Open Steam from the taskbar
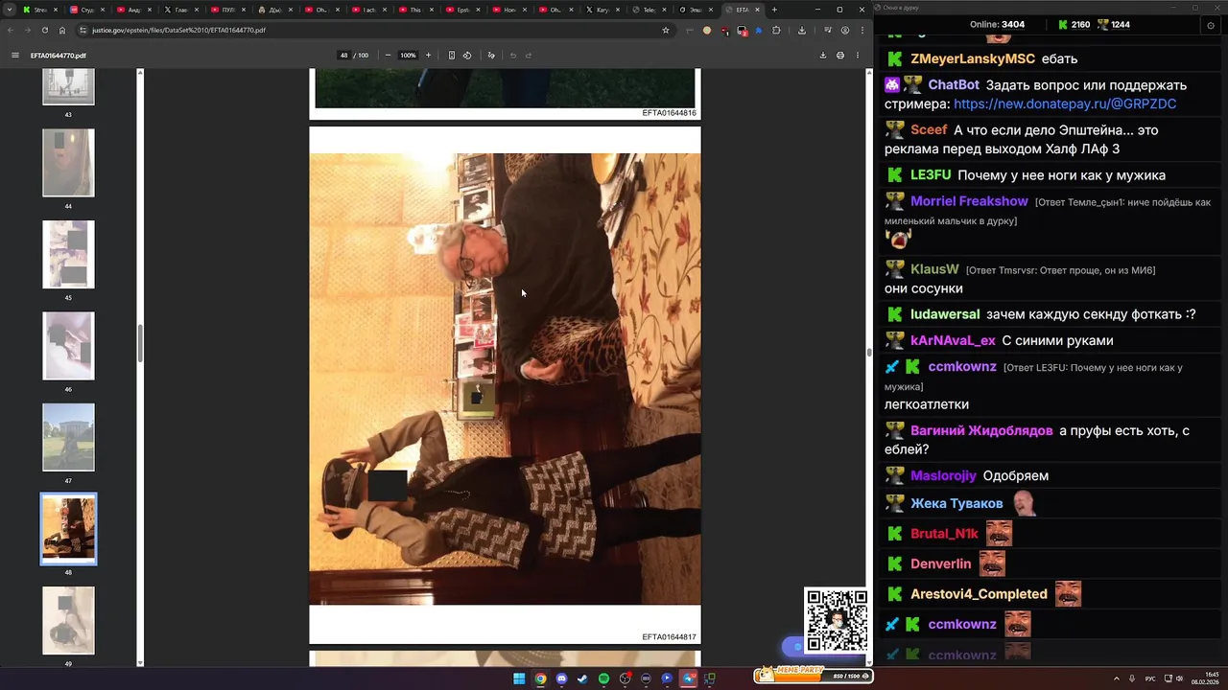 582,678
